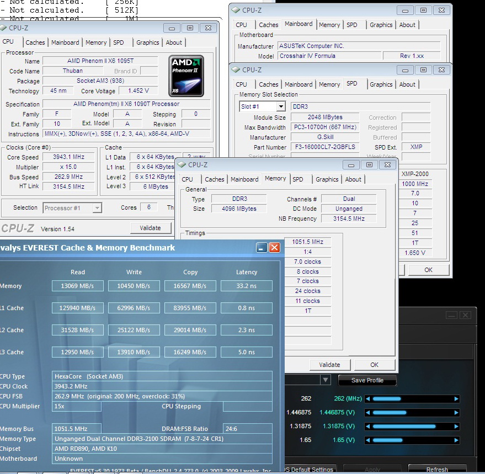Decrease the 262 MHz slider with its left arrow
This screenshot has height=474, width=485.
point(368,399)
